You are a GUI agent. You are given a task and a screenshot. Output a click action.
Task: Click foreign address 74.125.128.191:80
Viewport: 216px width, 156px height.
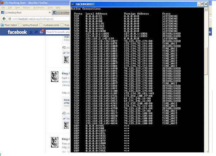click(x=138, y=108)
